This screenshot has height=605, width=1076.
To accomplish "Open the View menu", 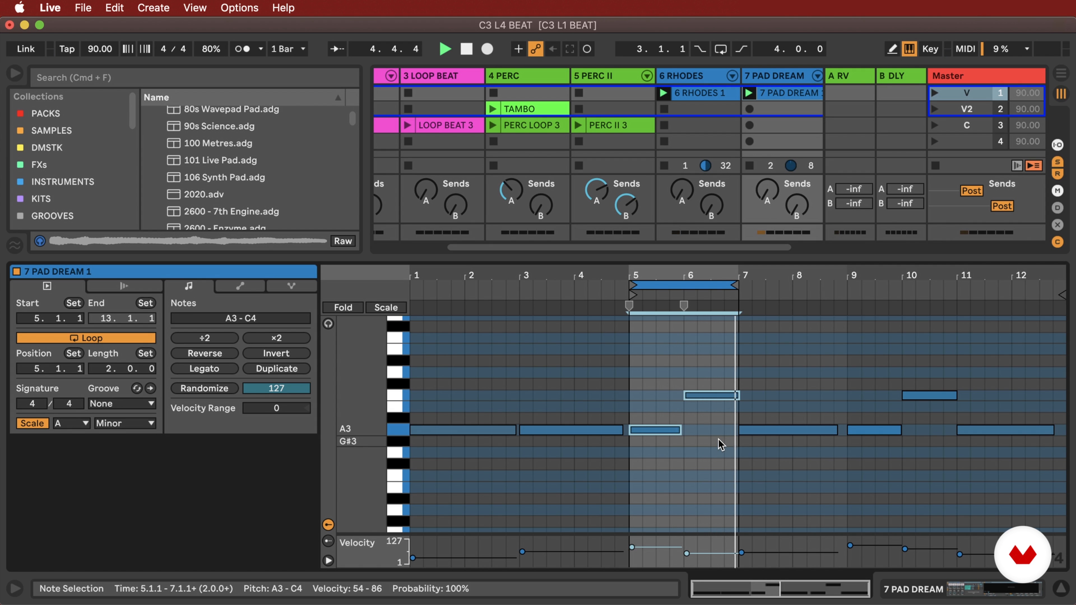I will pos(195,8).
